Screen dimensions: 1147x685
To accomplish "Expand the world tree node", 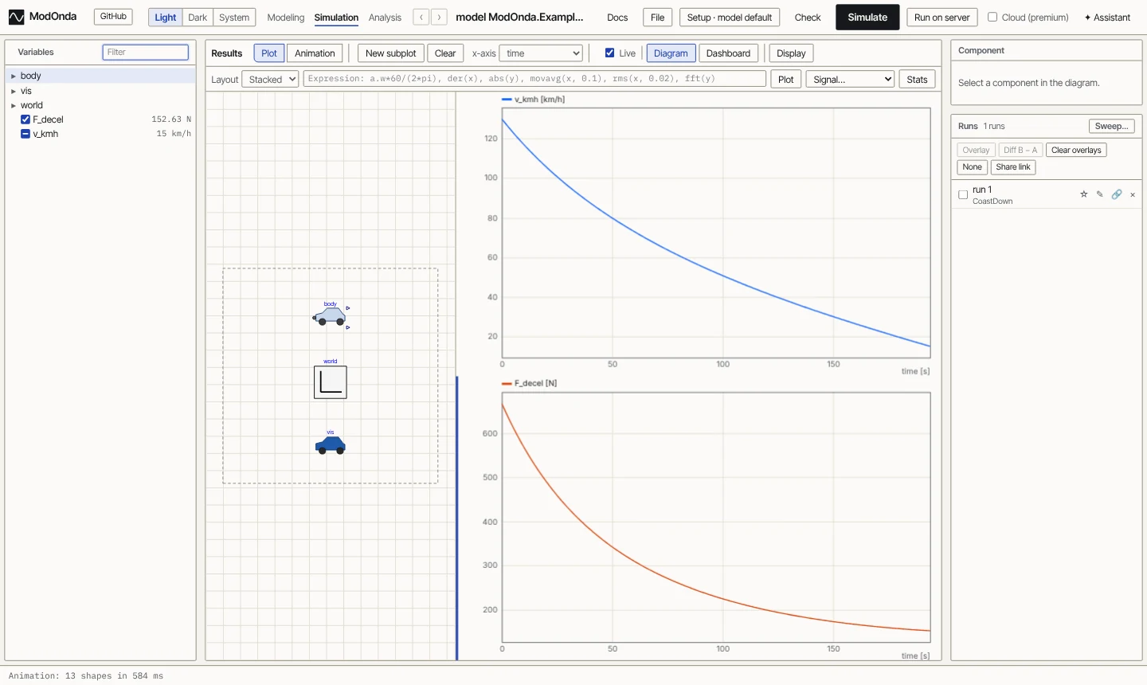I will (14, 105).
